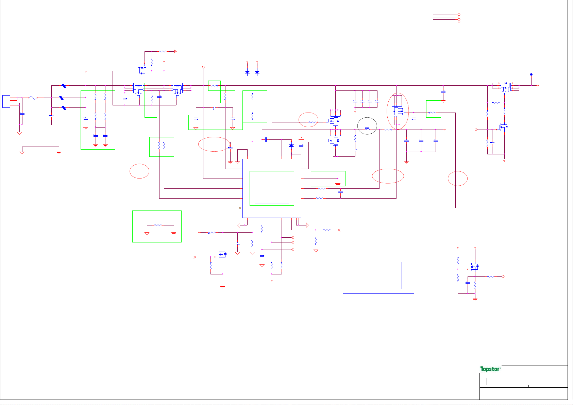The height and width of the screenshot is (405, 573).
Task: Click the upper empty blue note box
Action: pos(372,275)
